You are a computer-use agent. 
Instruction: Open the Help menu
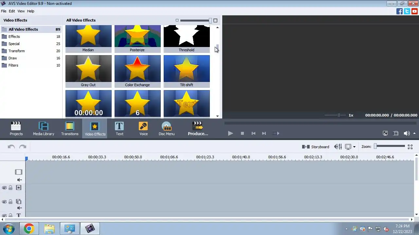coord(30,11)
